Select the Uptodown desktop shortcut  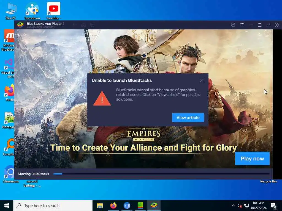(x=32, y=11)
